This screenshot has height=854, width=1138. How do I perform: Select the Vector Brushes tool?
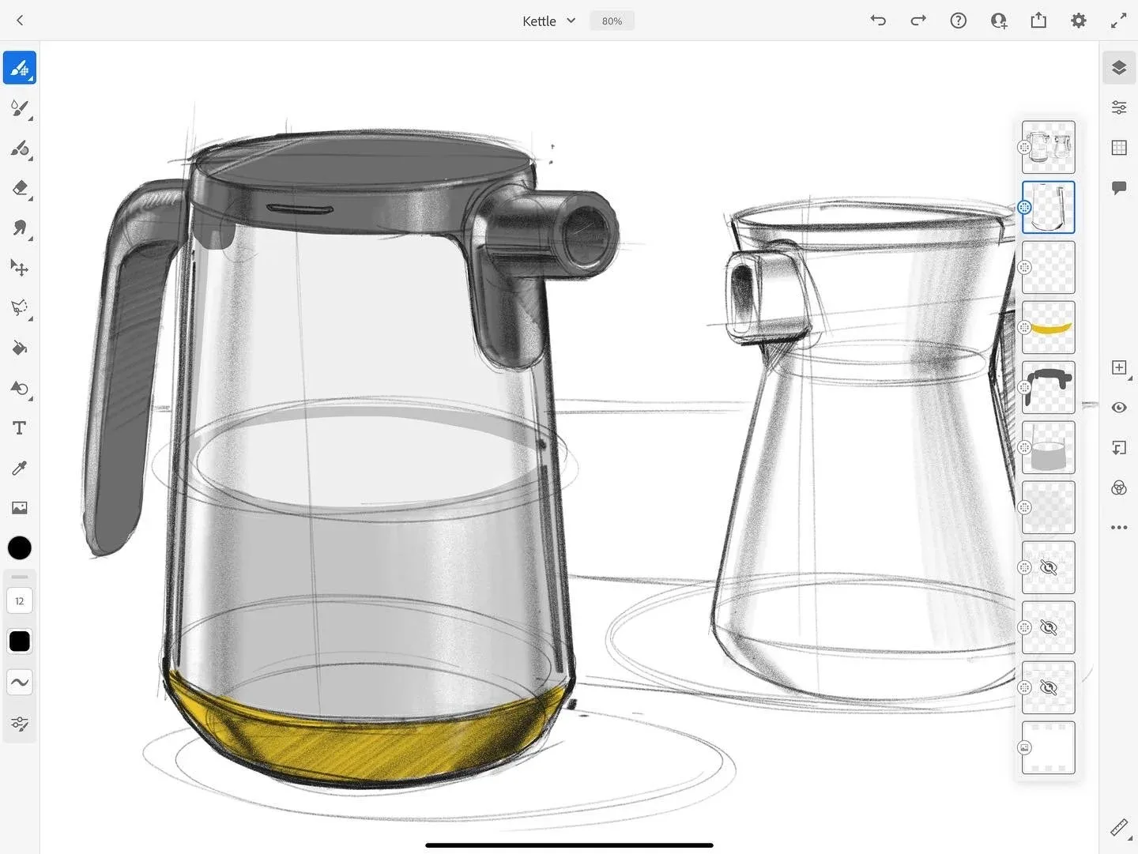[20, 149]
